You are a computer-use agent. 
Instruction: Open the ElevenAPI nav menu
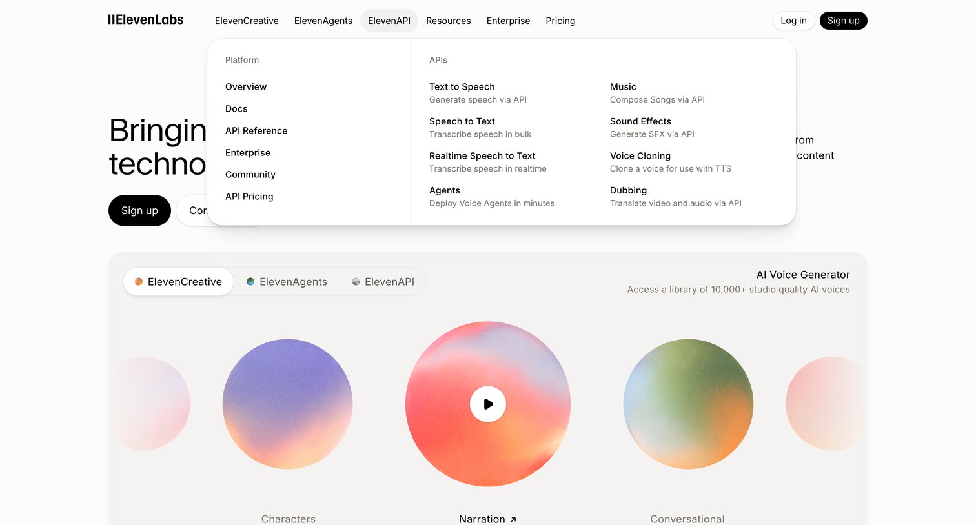389,21
